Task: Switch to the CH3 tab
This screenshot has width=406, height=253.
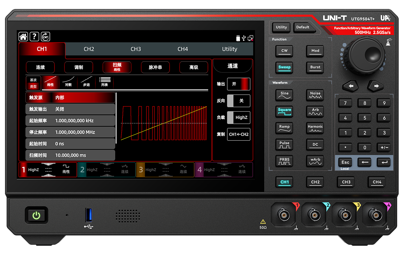Action: coord(136,49)
